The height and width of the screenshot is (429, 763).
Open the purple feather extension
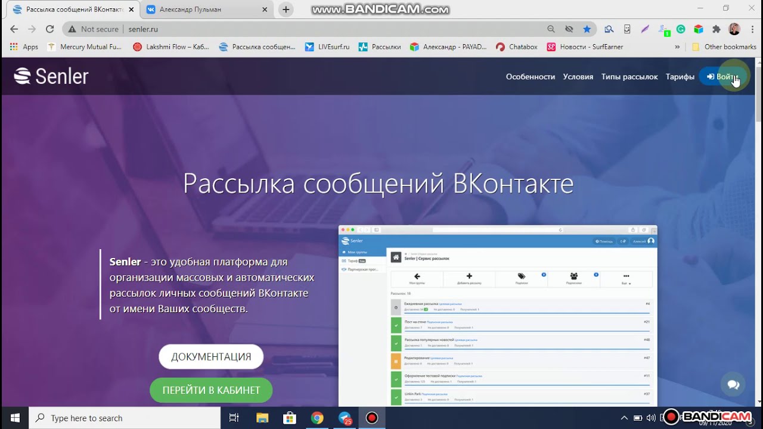645,29
